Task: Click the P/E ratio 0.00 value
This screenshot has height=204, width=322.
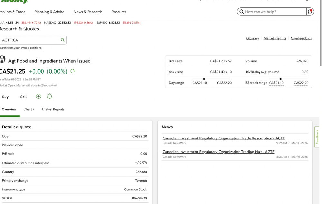Action: click(x=144, y=154)
